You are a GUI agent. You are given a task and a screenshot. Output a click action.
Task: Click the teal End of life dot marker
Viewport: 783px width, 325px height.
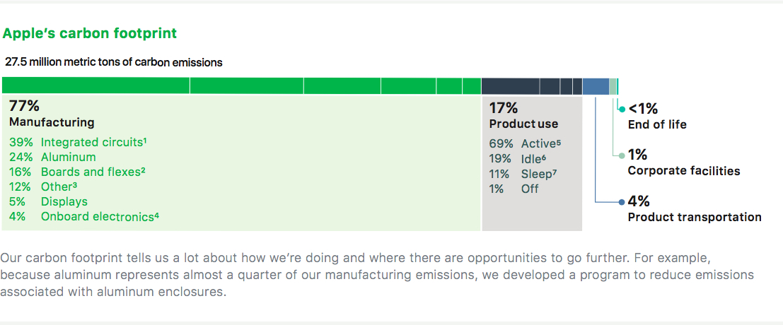click(x=622, y=109)
